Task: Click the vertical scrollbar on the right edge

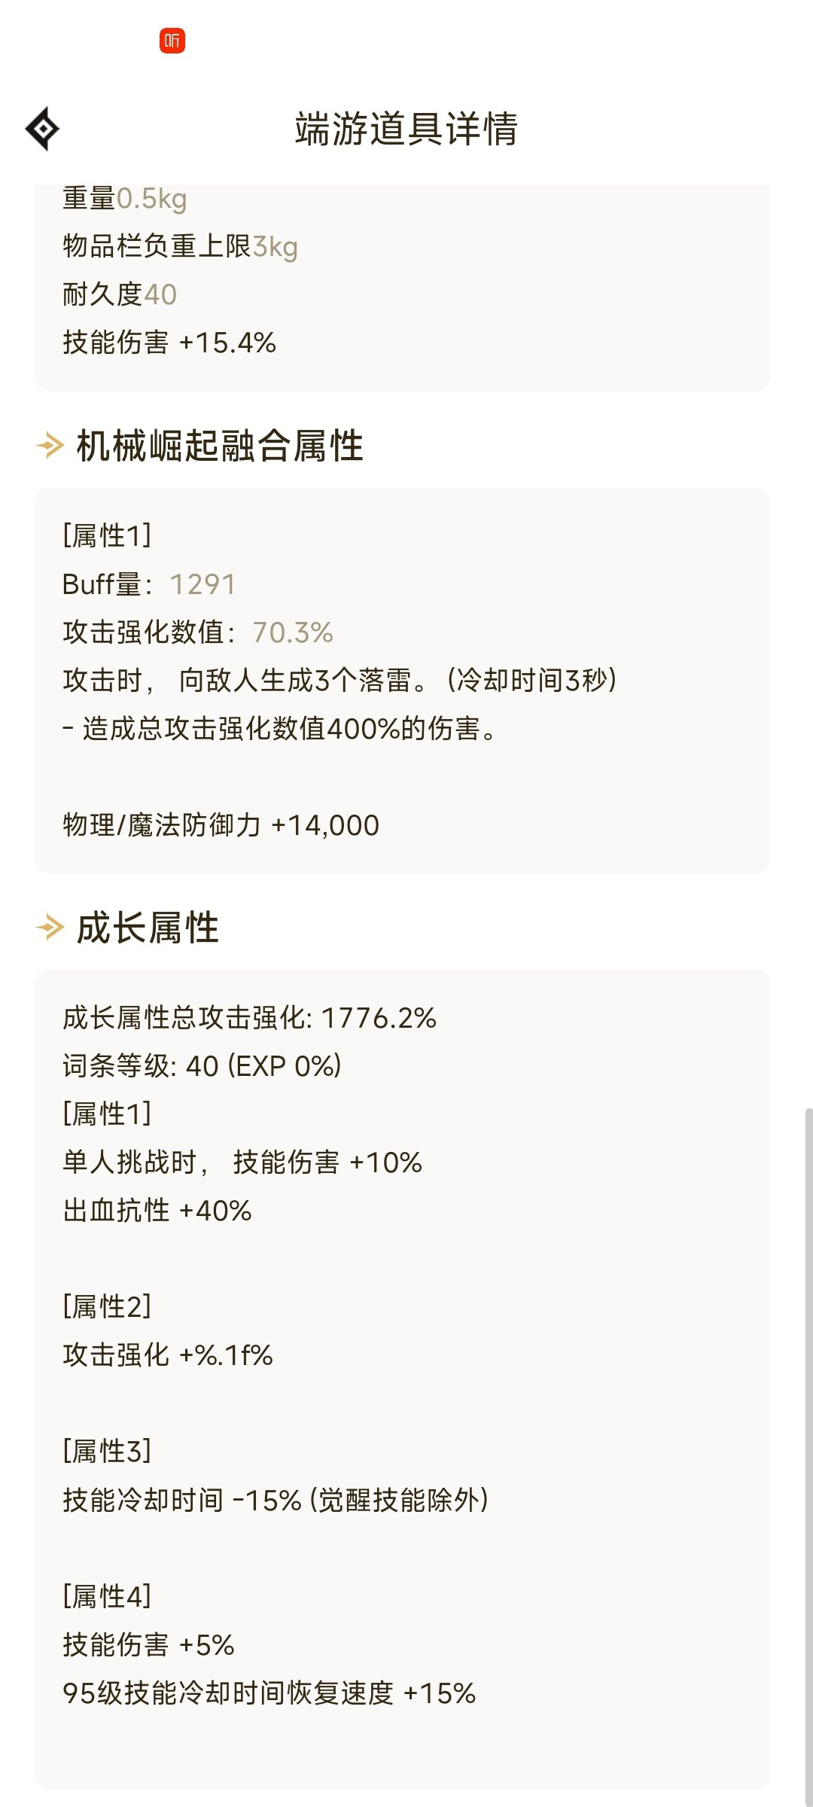Action: pos(808,1457)
